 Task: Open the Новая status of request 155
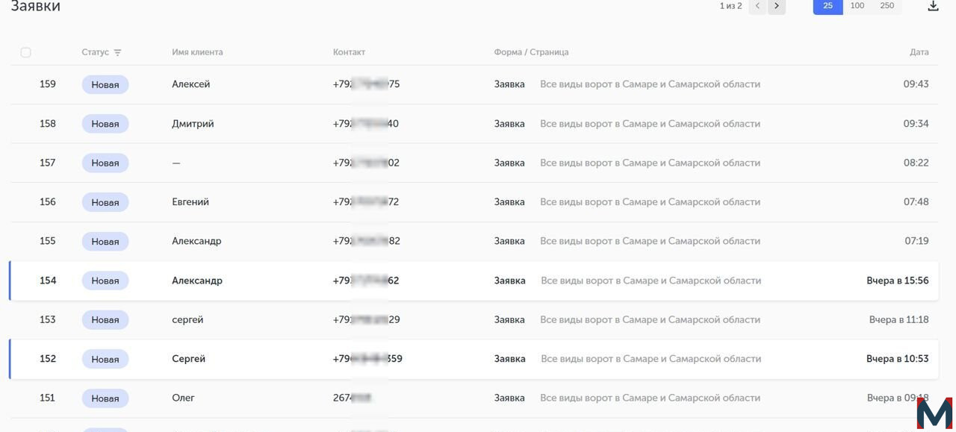pyautogui.click(x=105, y=241)
